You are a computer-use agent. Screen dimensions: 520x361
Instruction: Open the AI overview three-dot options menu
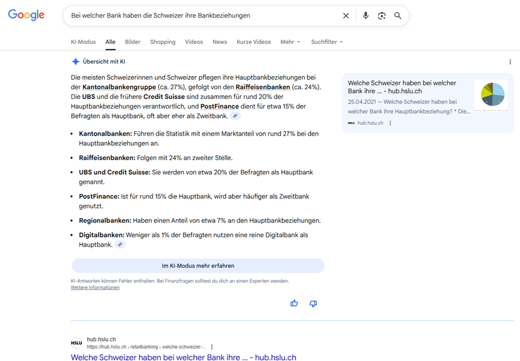click(510, 62)
